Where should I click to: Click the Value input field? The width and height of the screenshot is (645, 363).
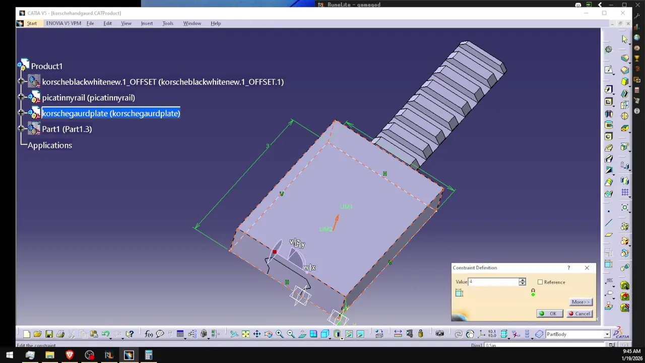tap(493, 282)
